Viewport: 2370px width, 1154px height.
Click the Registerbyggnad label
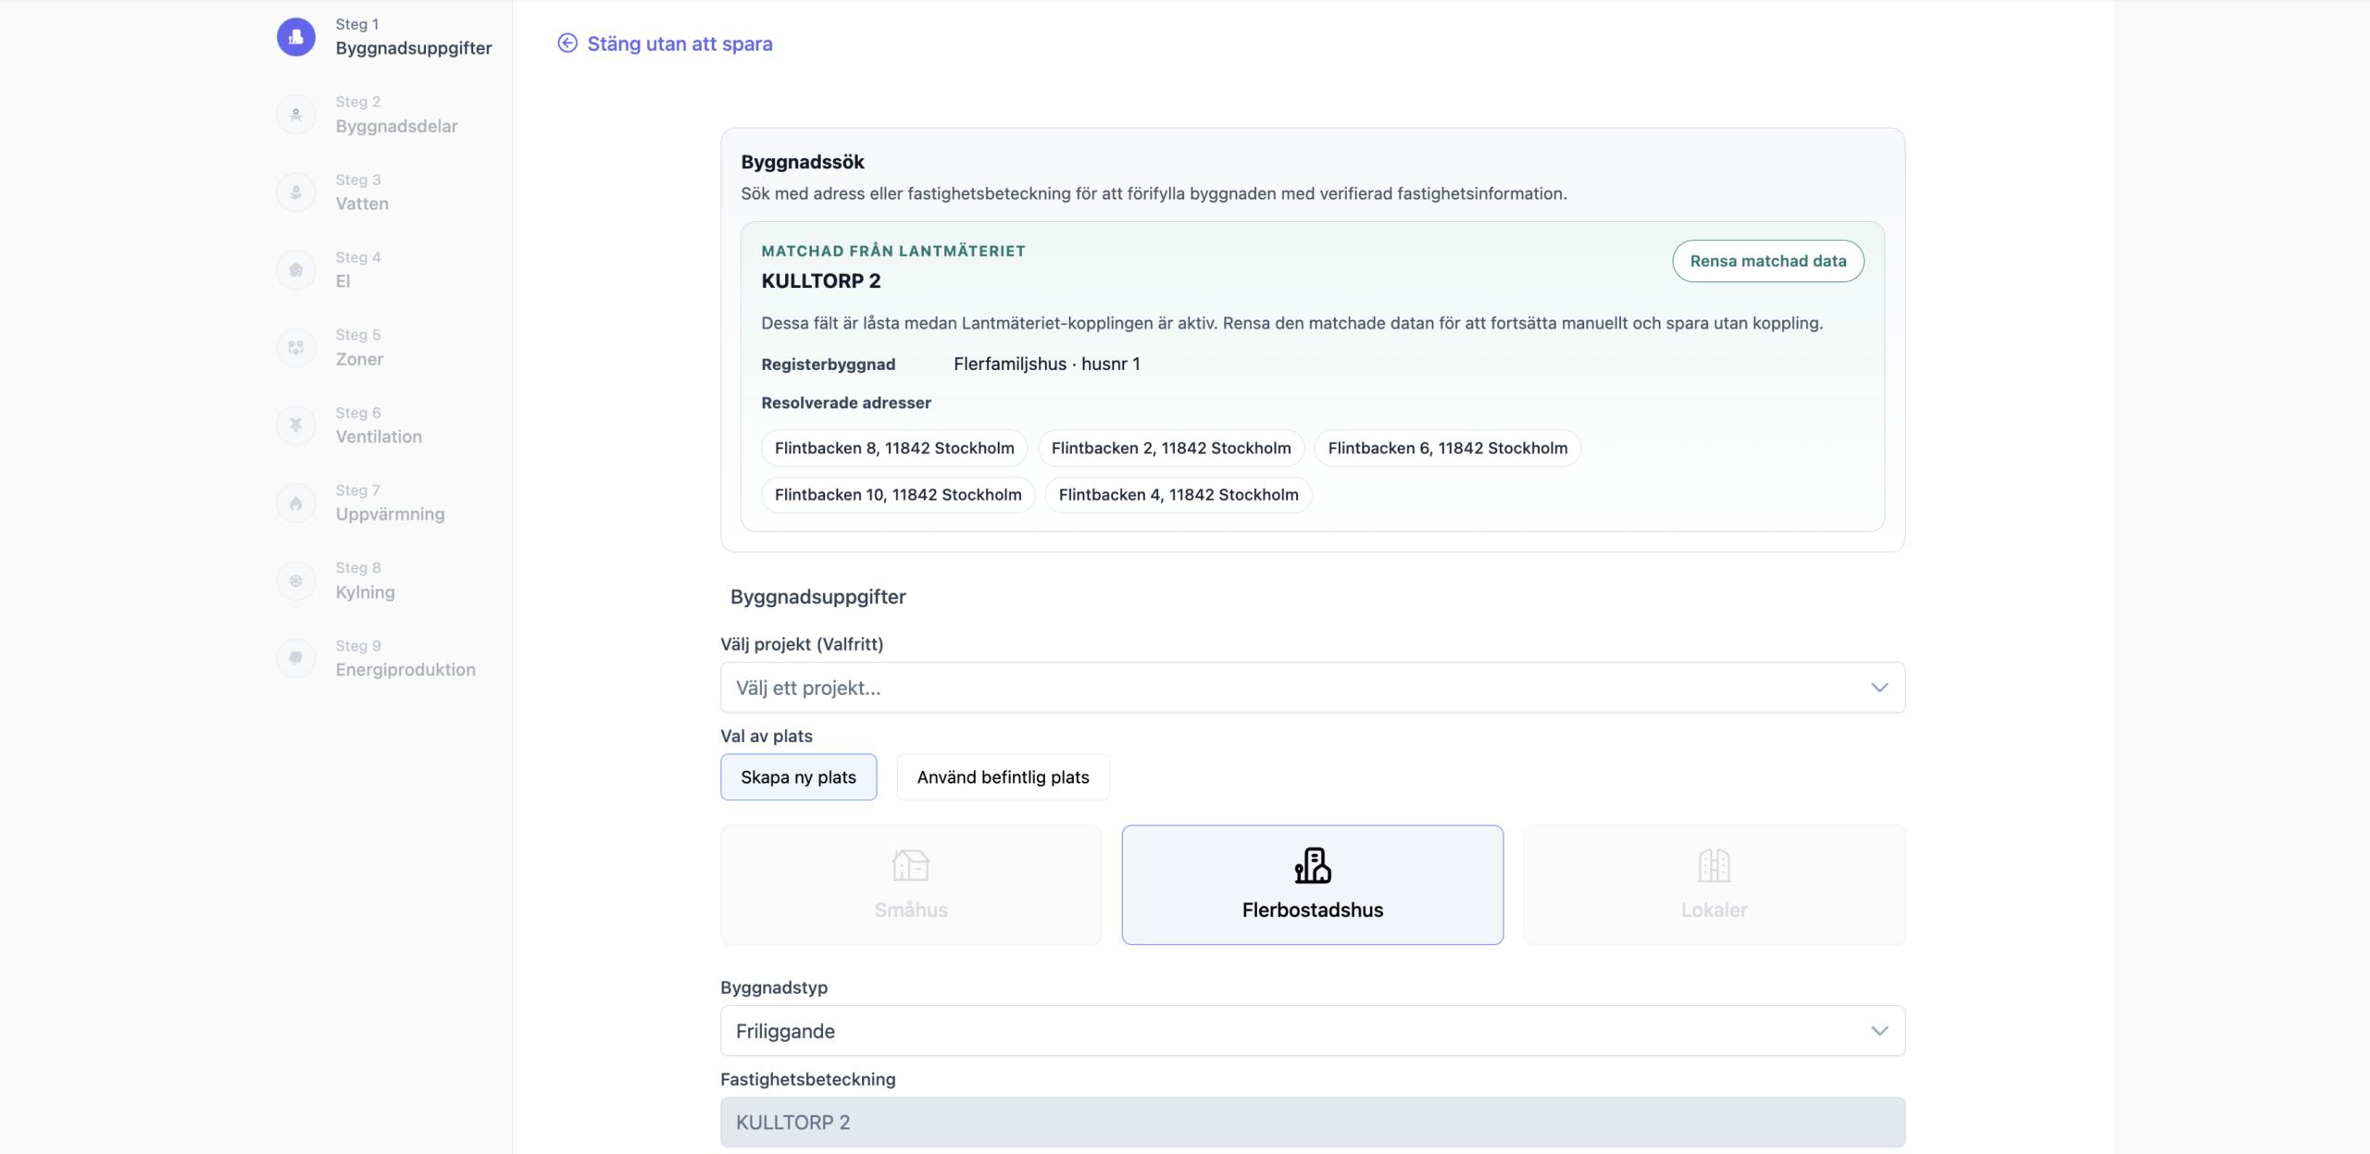(x=829, y=365)
